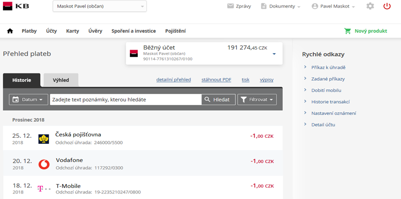The height and width of the screenshot is (199, 401).
Task: Click the Vodafone logo
Action: point(44,164)
